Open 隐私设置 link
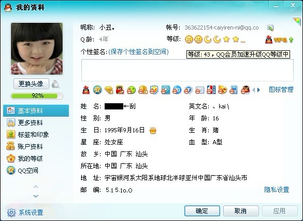303x221 pixels. pyautogui.click(x=277, y=190)
